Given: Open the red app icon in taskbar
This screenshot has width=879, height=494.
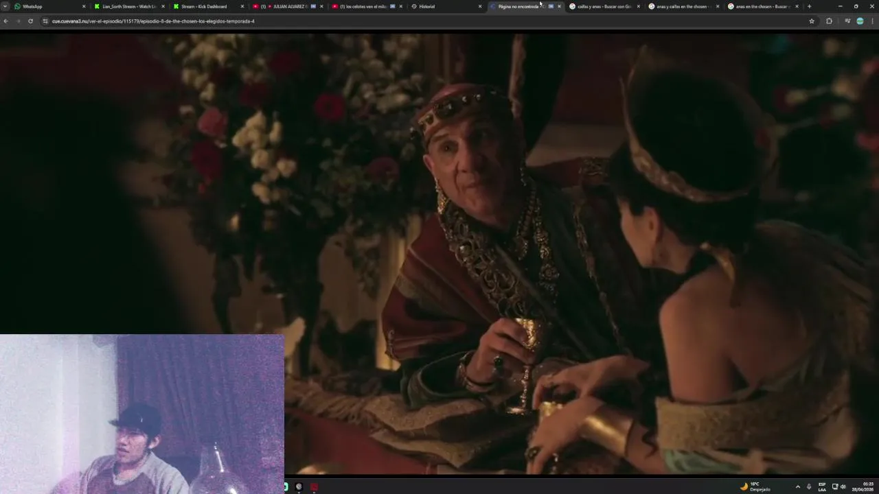Looking at the screenshot, I should point(314,486).
